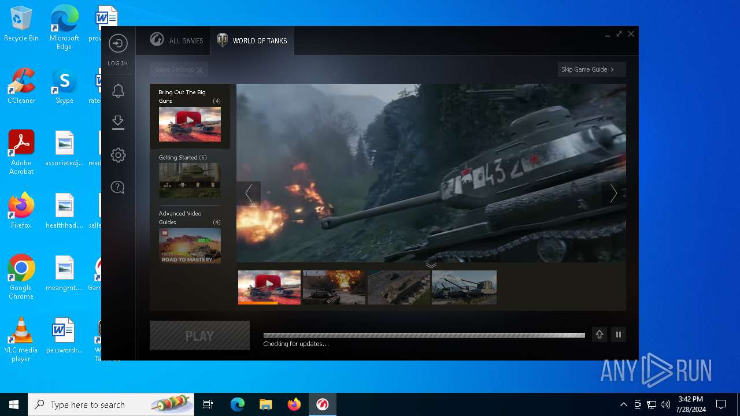Collapse thumbnails strip with double chevron

coord(431,265)
